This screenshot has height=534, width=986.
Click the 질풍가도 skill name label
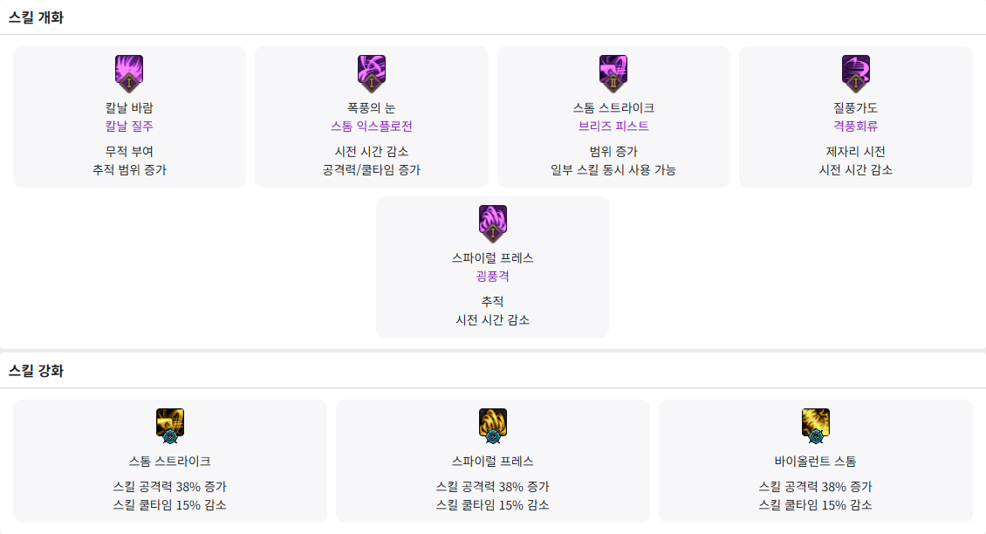click(x=856, y=108)
